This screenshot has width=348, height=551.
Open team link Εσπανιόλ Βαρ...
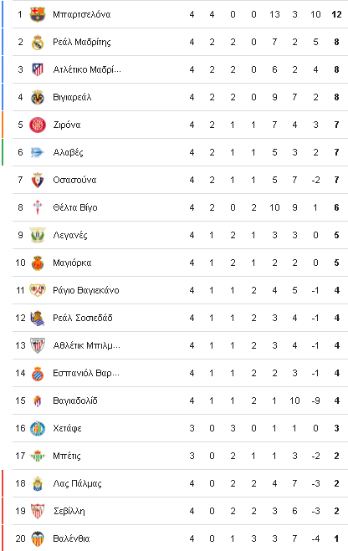pos(86,373)
